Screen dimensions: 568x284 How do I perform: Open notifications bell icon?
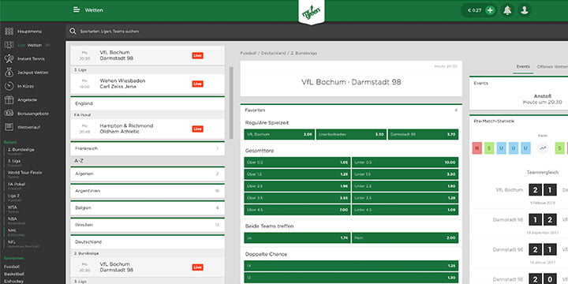click(x=507, y=10)
